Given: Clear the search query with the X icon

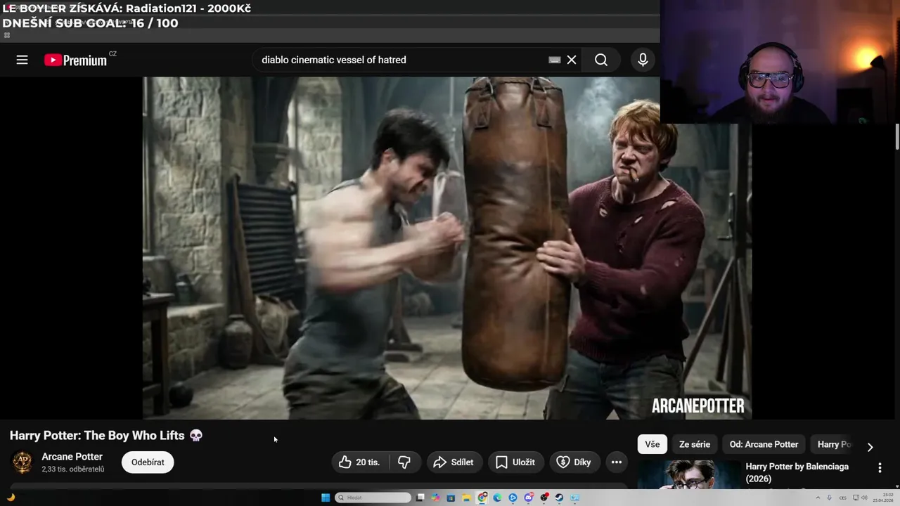Looking at the screenshot, I should 572,60.
